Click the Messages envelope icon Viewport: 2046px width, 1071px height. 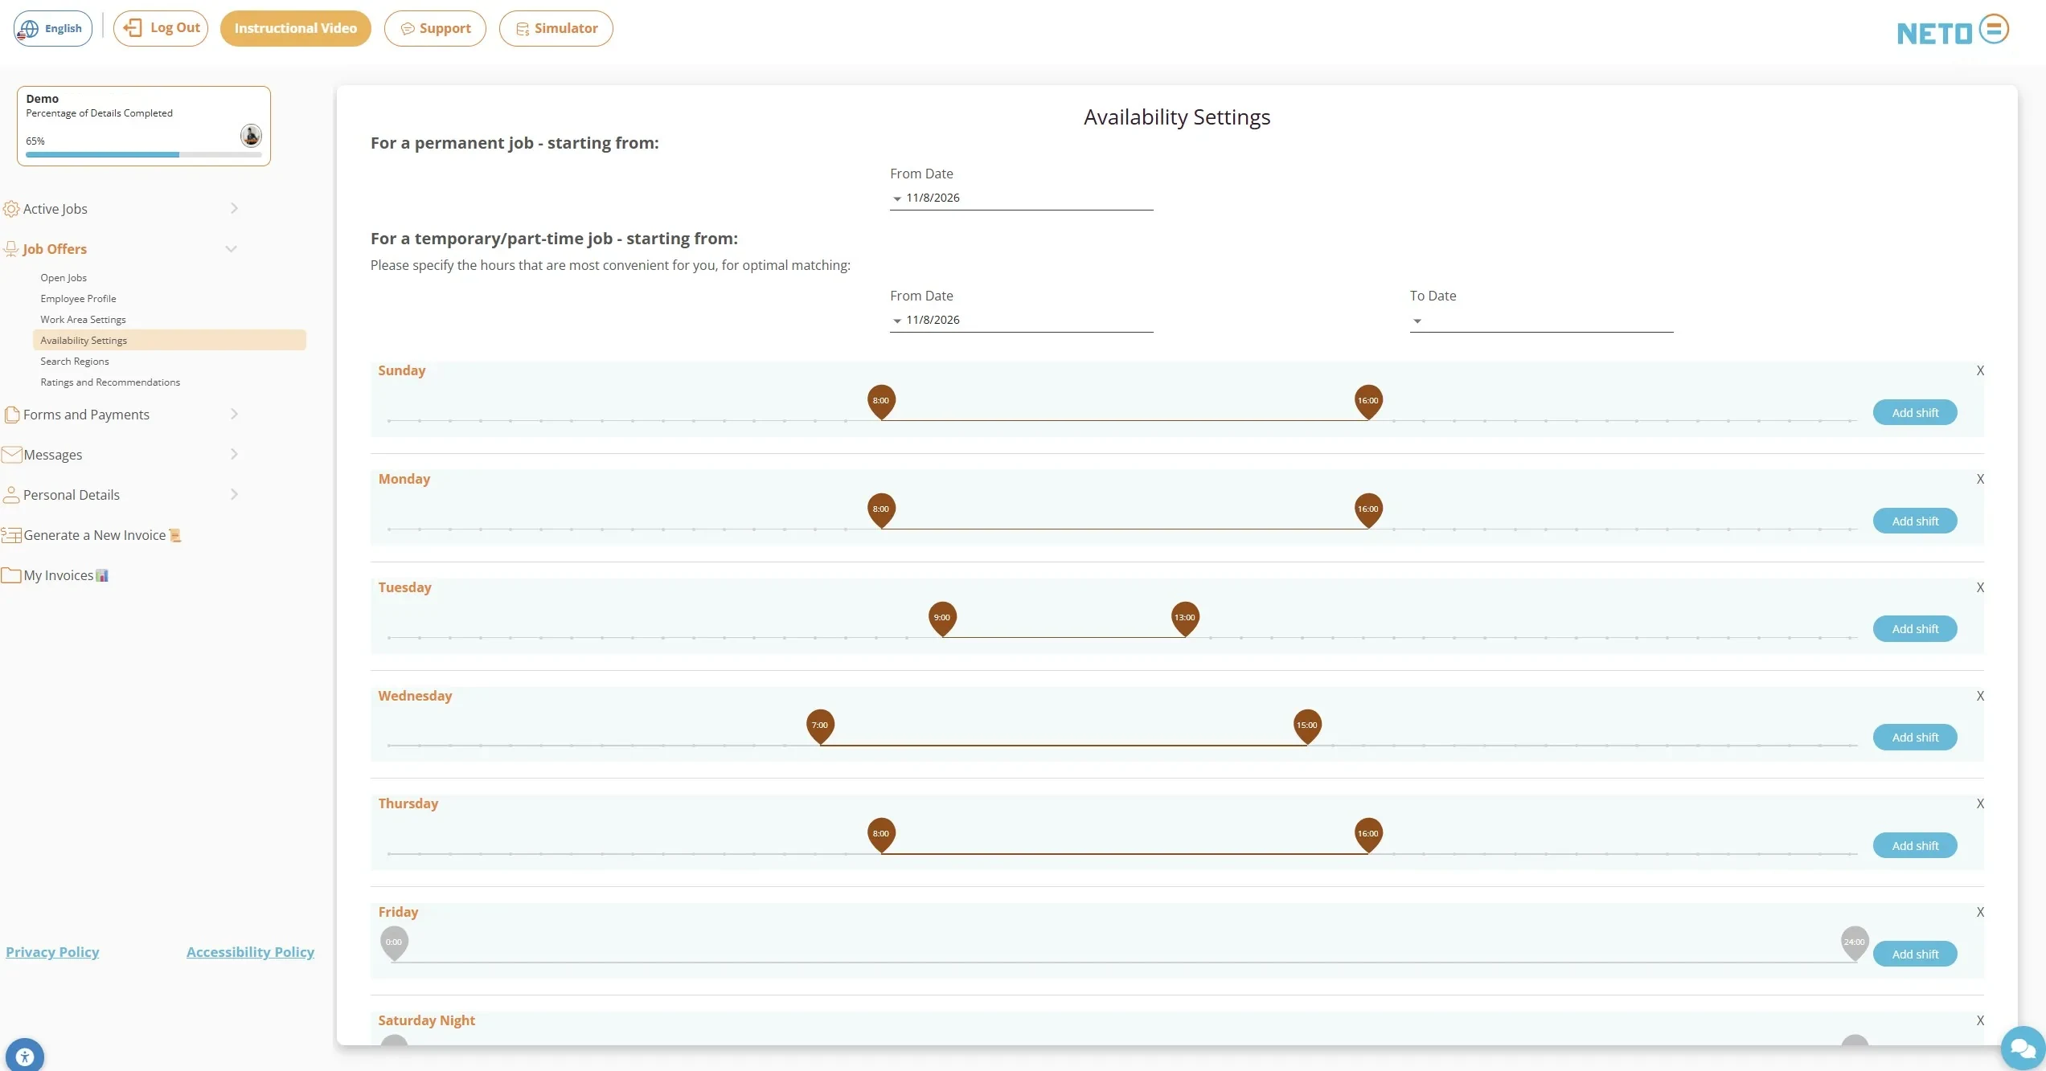pos(11,455)
